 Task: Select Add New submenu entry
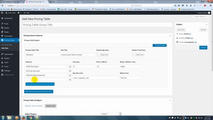[x=5, y=48]
